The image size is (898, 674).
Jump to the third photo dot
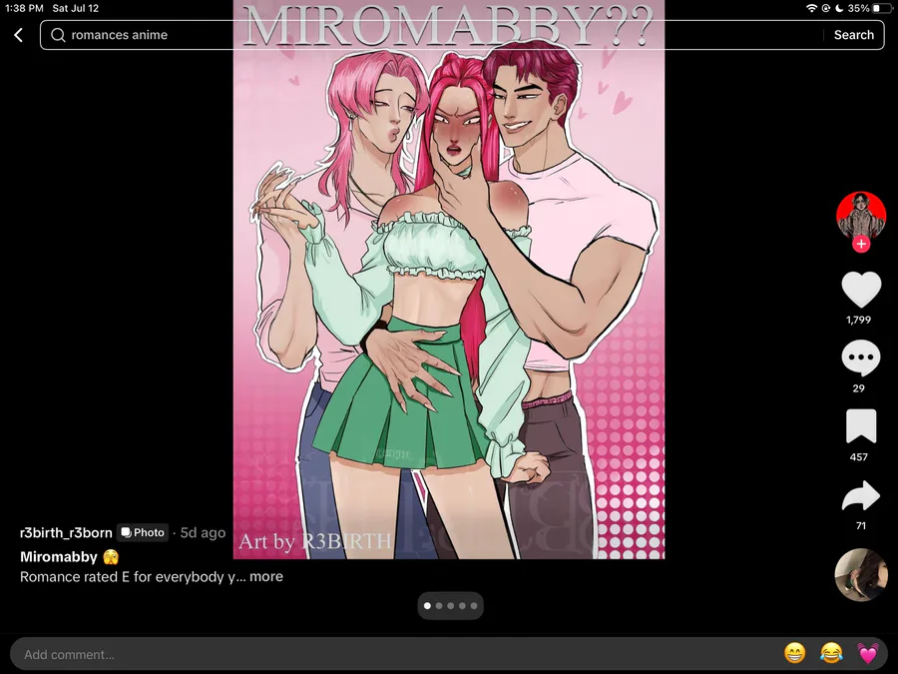[x=451, y=606]
